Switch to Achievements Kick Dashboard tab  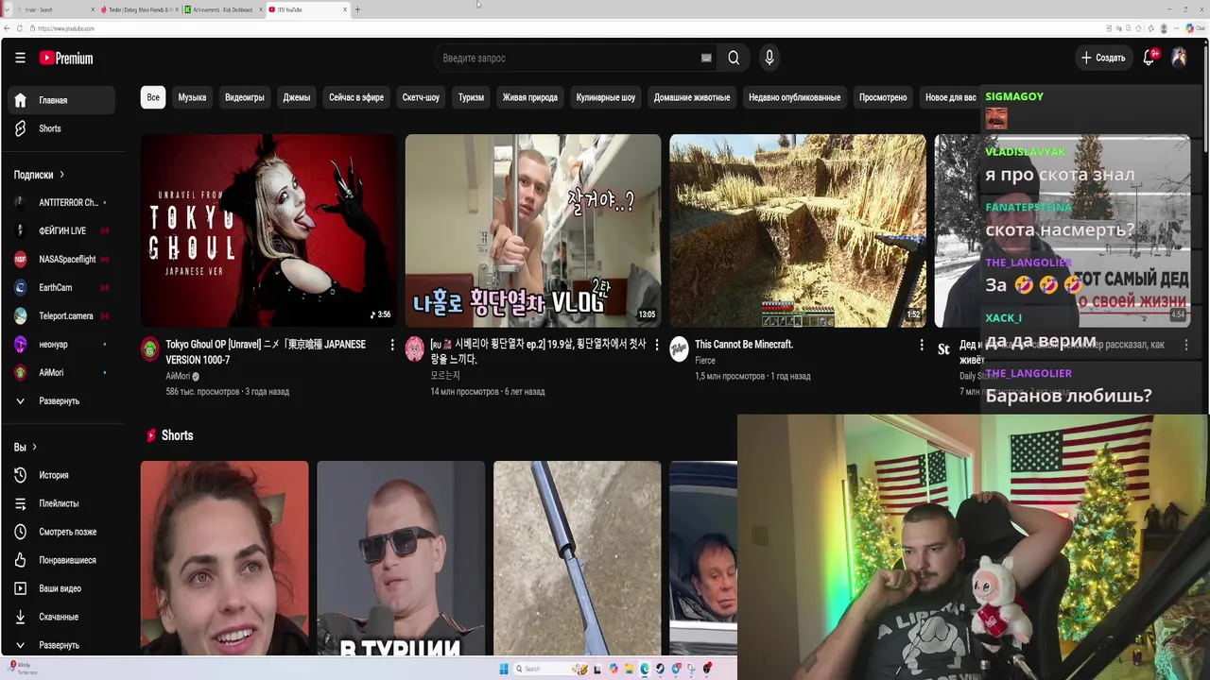point(222,9)
